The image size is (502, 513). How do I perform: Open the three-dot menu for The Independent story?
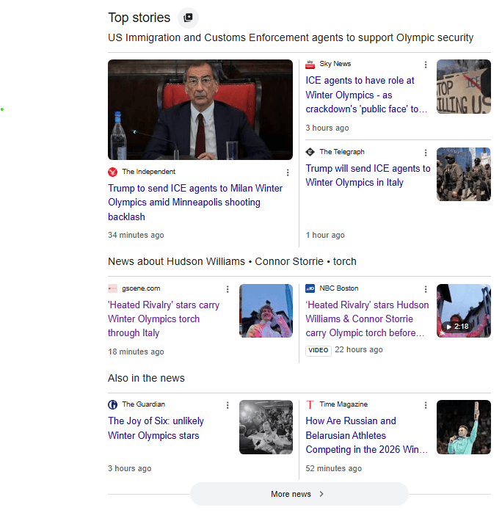[x=288, y=172]
